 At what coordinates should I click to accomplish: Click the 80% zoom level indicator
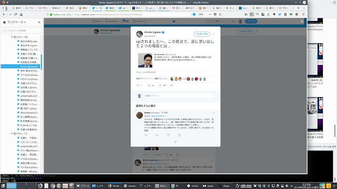point(201,14)
